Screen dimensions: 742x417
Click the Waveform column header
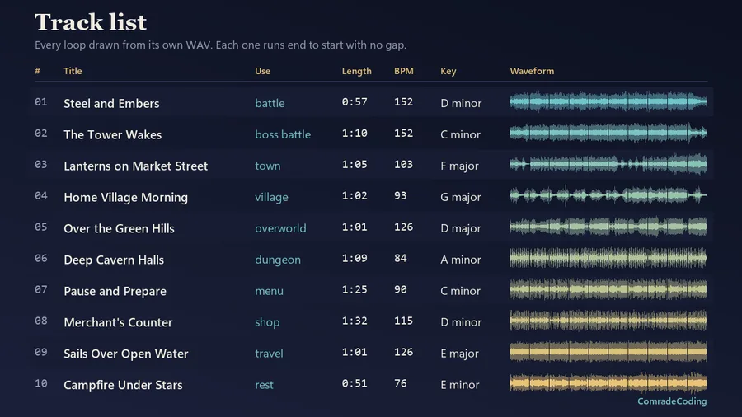point(532,71)
